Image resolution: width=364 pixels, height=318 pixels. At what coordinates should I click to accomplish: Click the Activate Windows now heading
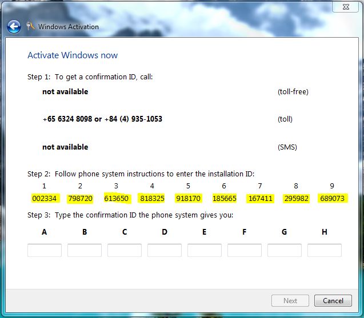coord(73,55)
